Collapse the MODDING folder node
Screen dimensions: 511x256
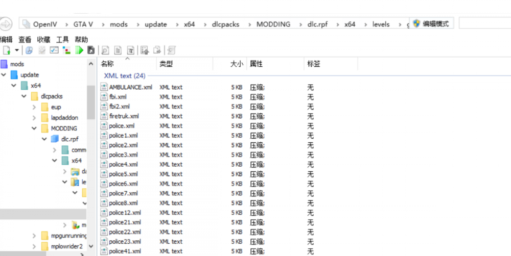click(34, 129)
